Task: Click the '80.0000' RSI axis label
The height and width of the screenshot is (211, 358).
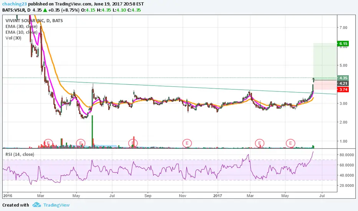Action: [346, 155]
